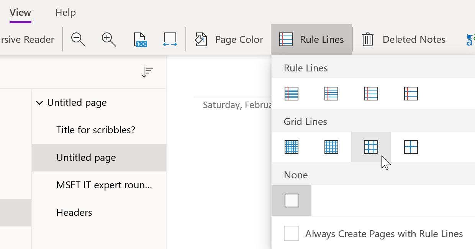This screenshot has width=475, height=249.
Task: Open the parent Untitled page with chevron
Action: pos(99,103)
